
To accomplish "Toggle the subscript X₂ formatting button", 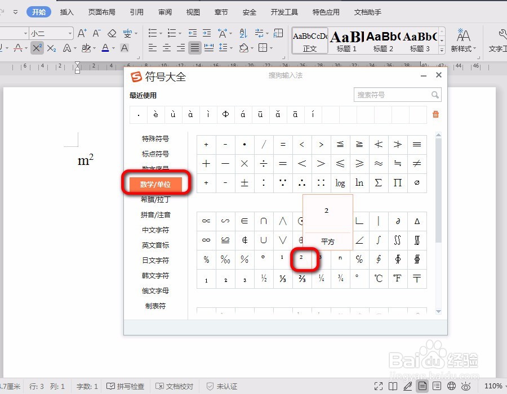I will (x=51, y=48).
